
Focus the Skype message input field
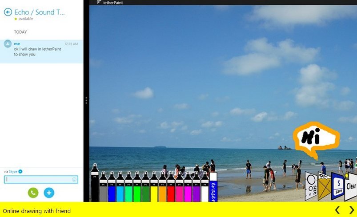tap(41, 180)
